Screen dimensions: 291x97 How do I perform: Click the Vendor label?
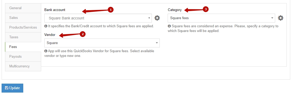[50, 35]
